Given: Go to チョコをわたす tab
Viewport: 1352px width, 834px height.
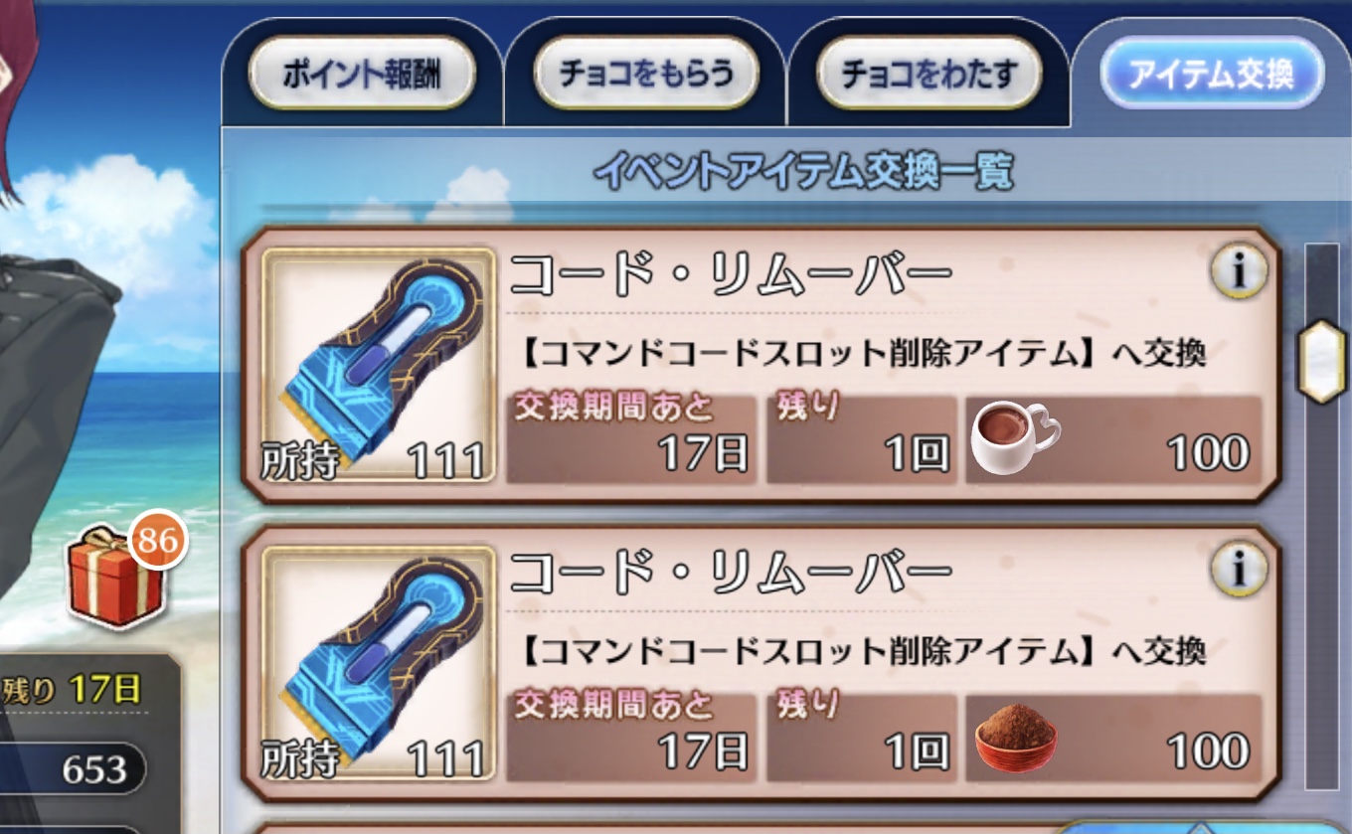Looking at the screenshot, I should (x=929, y=75).
